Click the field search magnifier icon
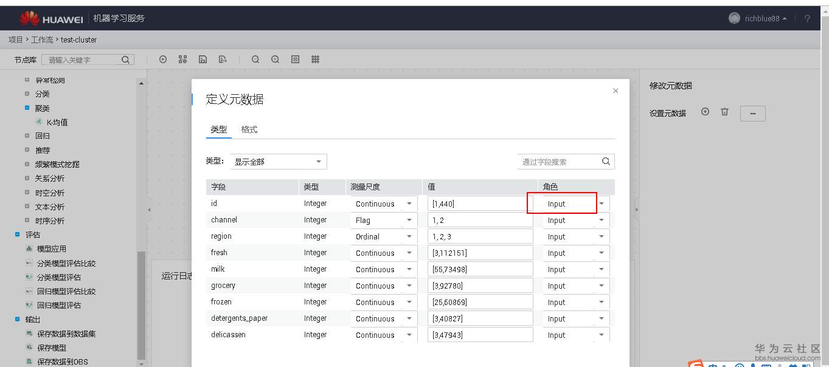This screenshot has height=367, width=829. 606,162
